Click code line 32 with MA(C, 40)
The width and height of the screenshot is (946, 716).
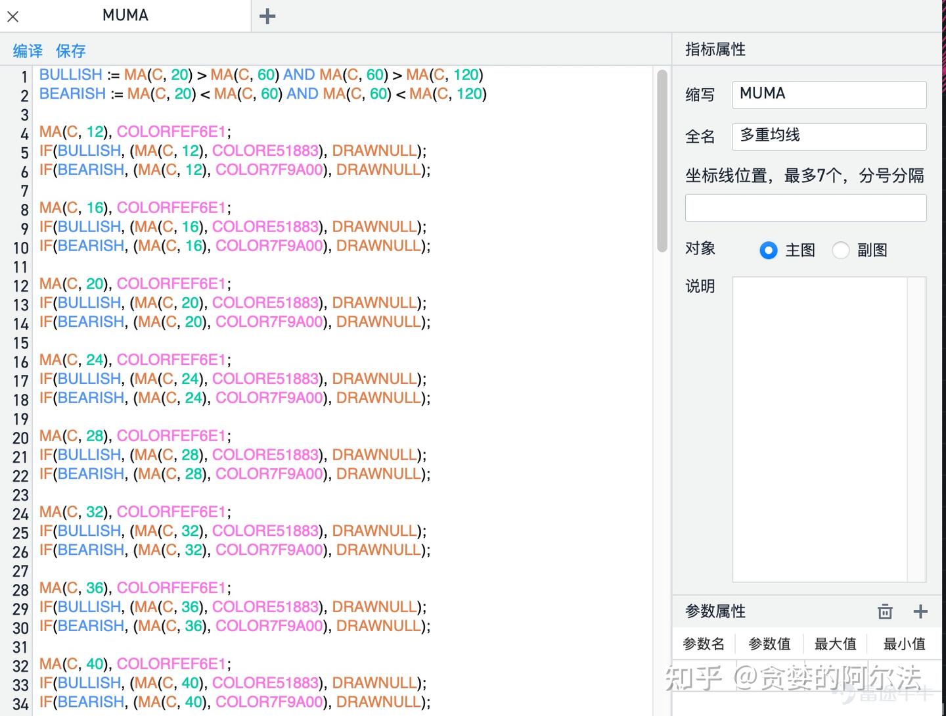coord(135,665)
